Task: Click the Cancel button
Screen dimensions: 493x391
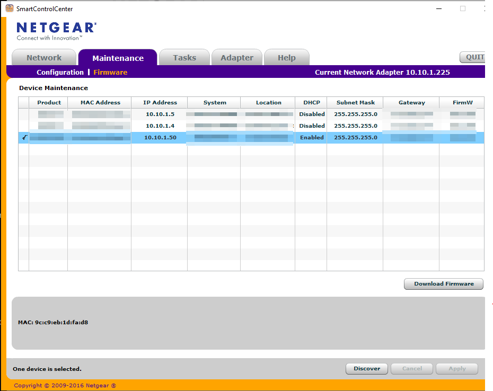Action: pyautogui.click(x=411, y=369)
